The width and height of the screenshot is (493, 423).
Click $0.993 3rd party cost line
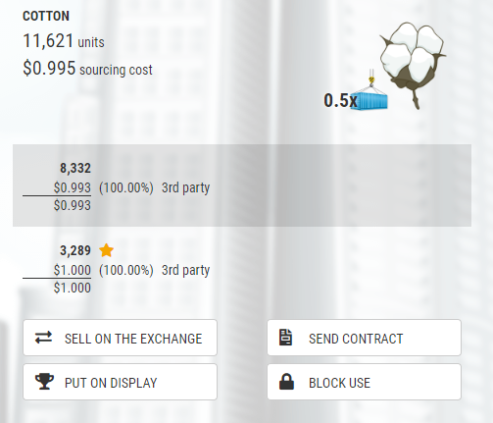(x=131, y=187)
